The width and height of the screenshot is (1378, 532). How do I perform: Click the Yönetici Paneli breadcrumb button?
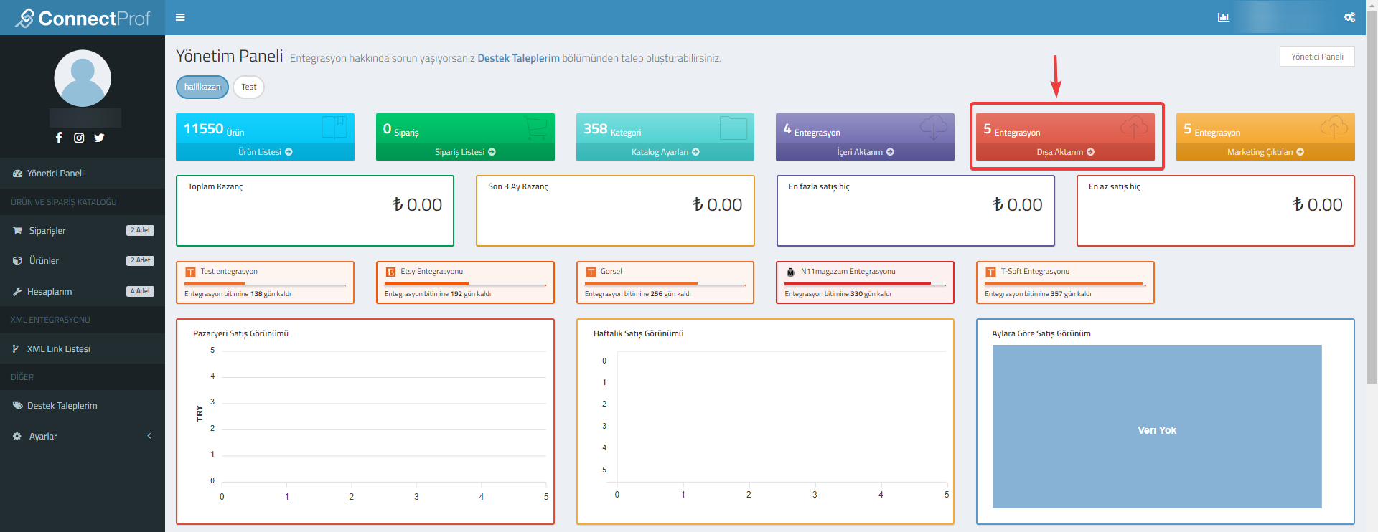[1317, 57]
